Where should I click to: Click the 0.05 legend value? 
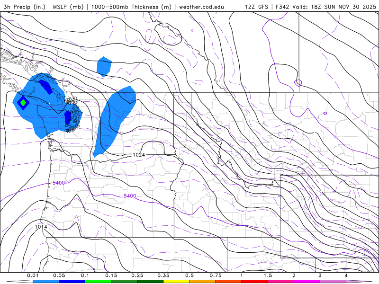(59, 275)
